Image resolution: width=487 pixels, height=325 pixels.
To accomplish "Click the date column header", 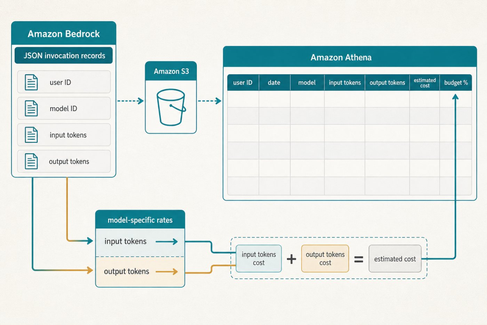I will (274, 83).
